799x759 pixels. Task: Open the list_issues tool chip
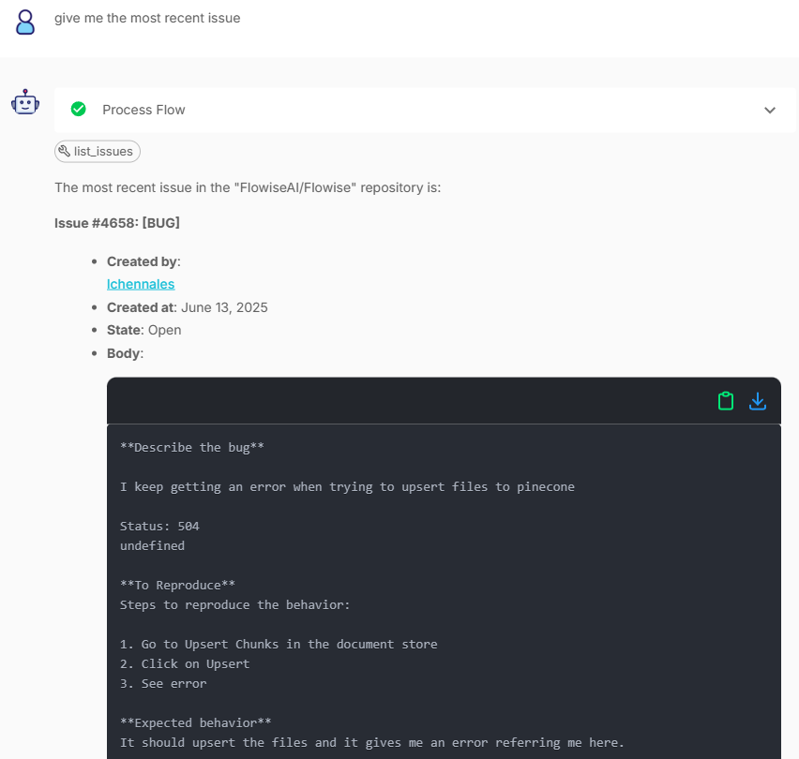[98, 151]
